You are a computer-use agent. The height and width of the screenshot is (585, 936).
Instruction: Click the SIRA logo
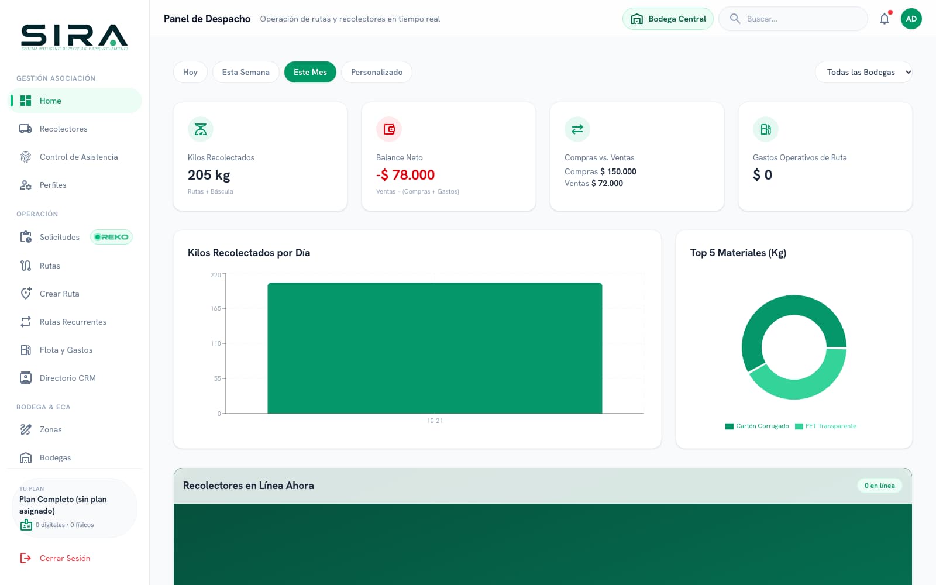(74, 37)
